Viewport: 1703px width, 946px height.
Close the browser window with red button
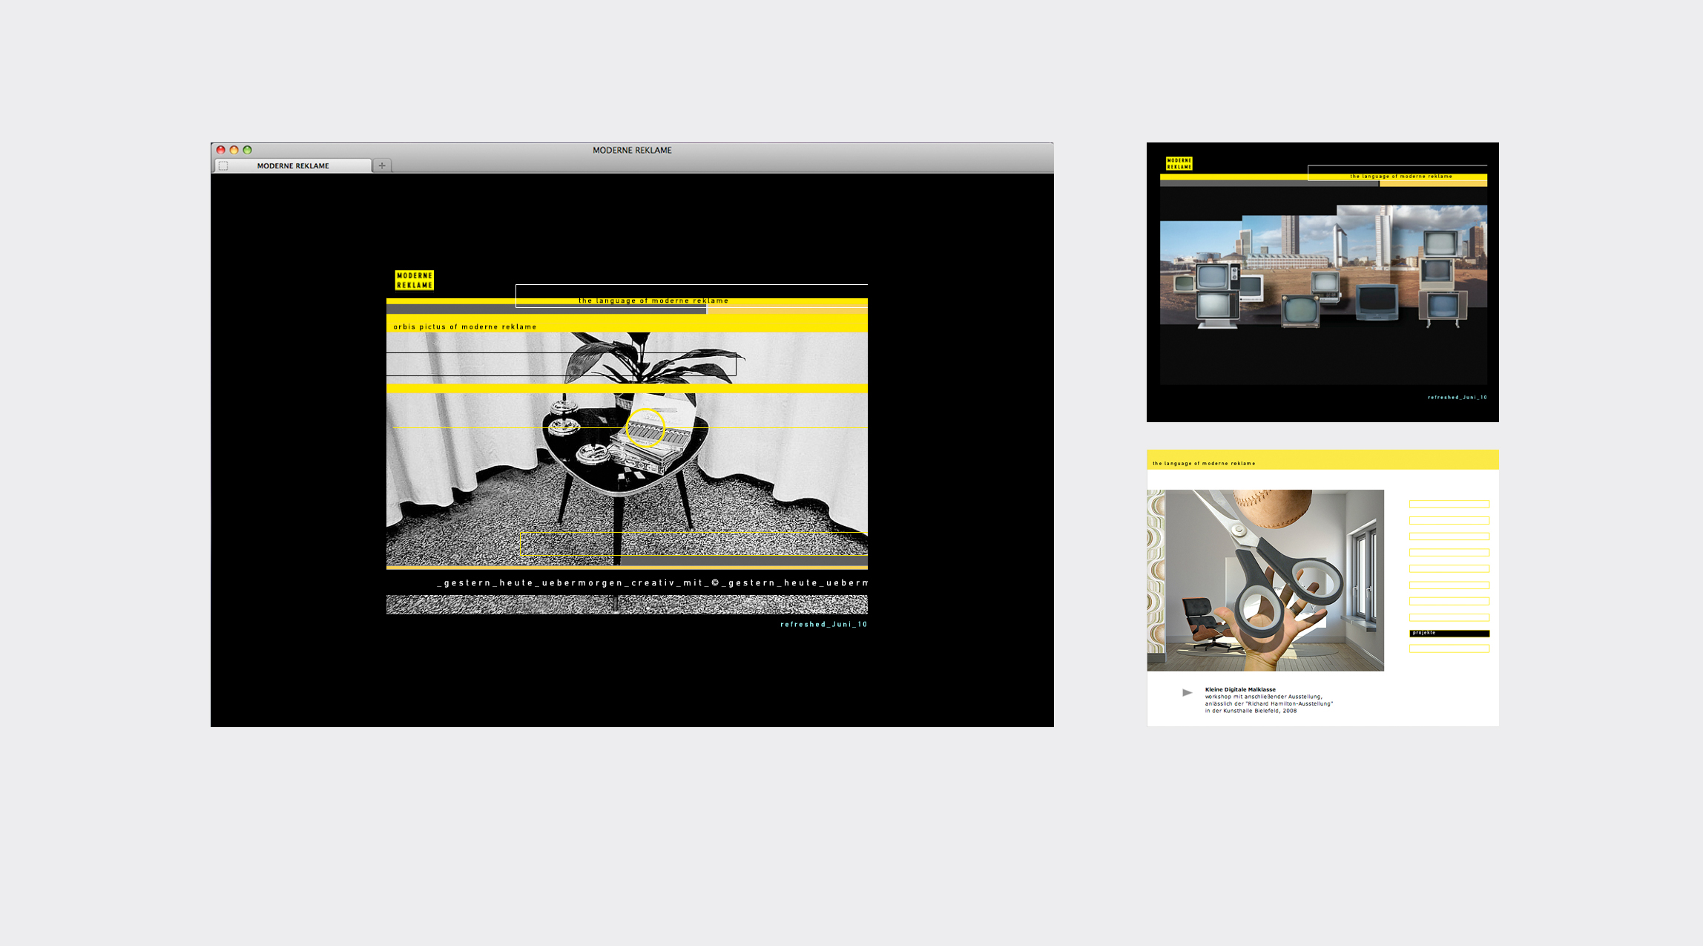coord(220,150)
